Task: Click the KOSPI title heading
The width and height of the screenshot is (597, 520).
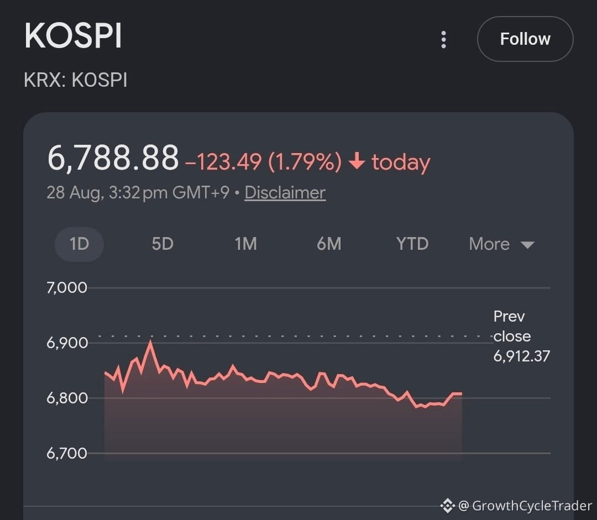Action: (73, 36)
